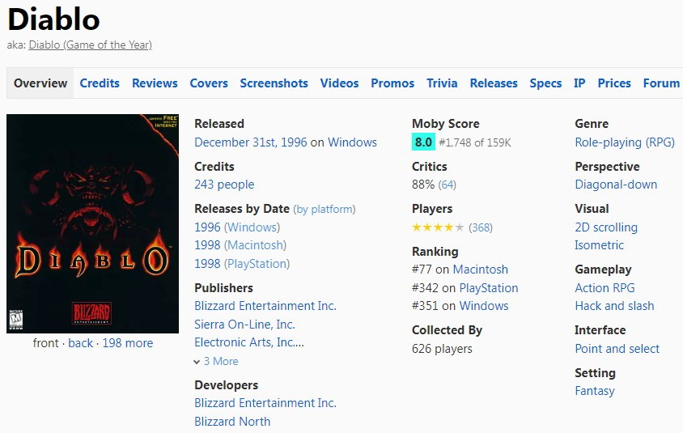Open the Windows ranking link
Image resolution: width=683 pixels, height=433 pixels.
coord(484,306)
